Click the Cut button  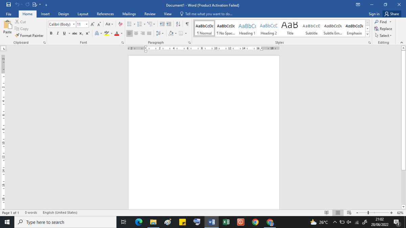point(20,22)
